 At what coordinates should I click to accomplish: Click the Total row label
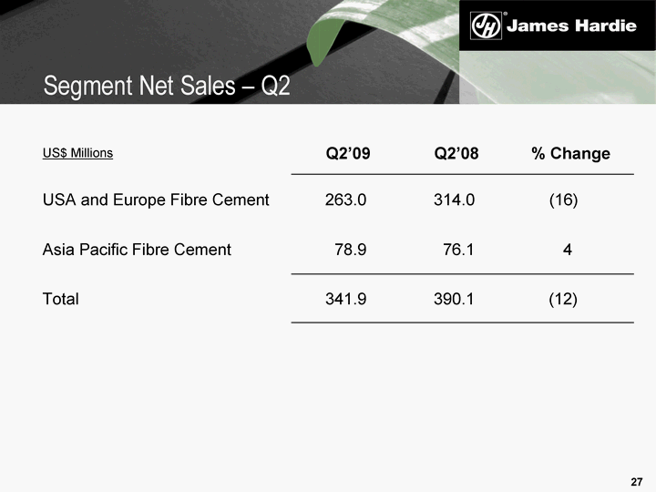61,298
